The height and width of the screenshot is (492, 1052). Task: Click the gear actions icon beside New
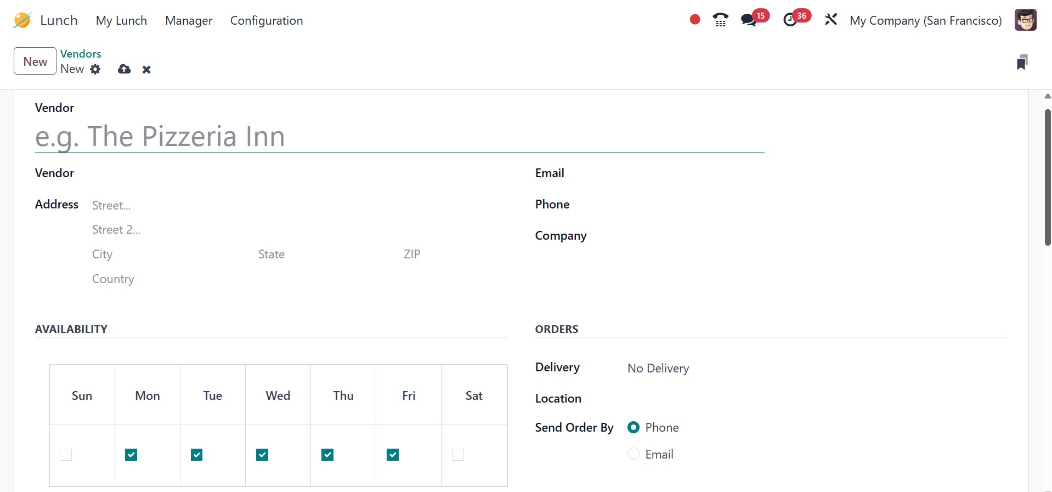tap(95, 69)
